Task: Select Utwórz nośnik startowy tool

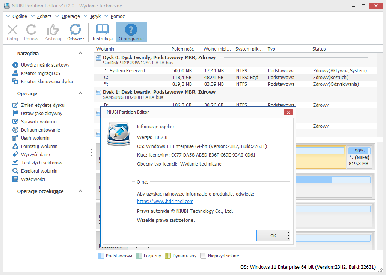Action: (41, 65)
